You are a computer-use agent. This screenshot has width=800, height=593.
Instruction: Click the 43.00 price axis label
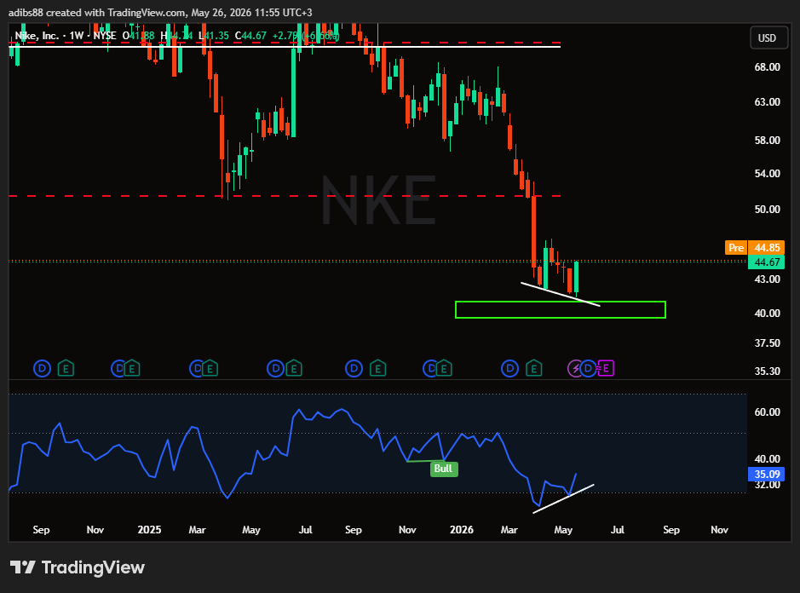767,279
